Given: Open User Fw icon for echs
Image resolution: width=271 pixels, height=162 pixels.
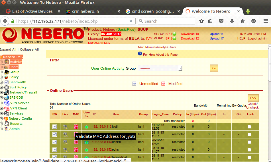Looking at the screenshot, I should pos(86,150).
